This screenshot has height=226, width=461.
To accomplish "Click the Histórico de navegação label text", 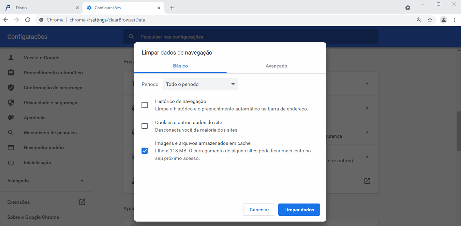I will point(181,101).
